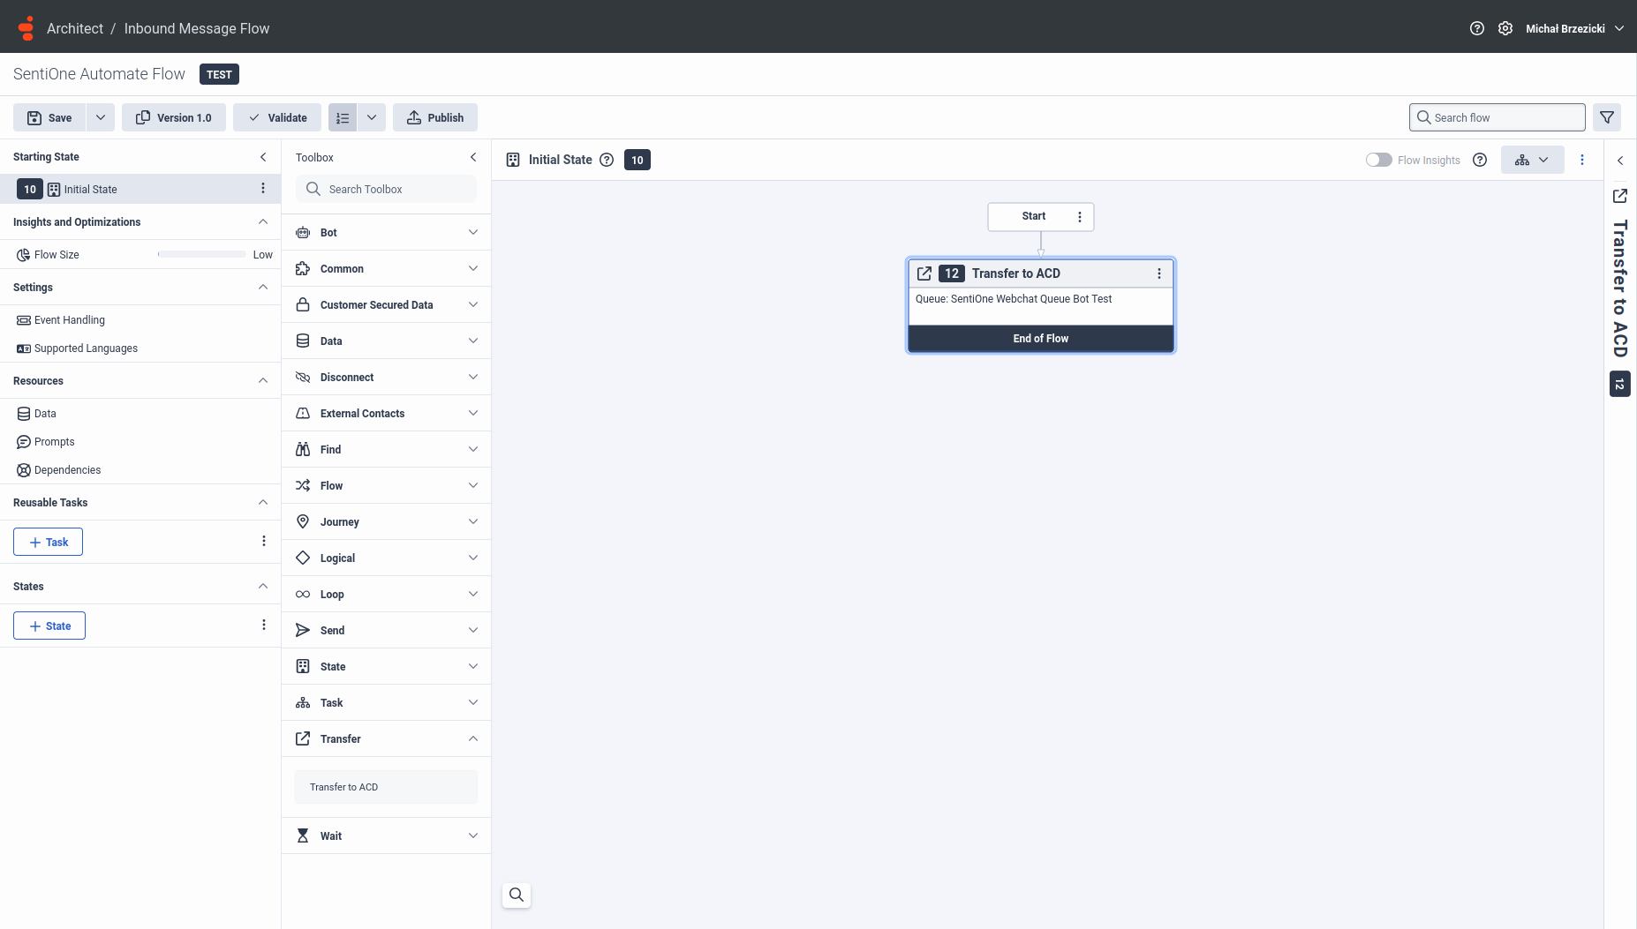Click End of Flow bar on node
Viewport: 1637px width, 929px height.
[1041, 339]
